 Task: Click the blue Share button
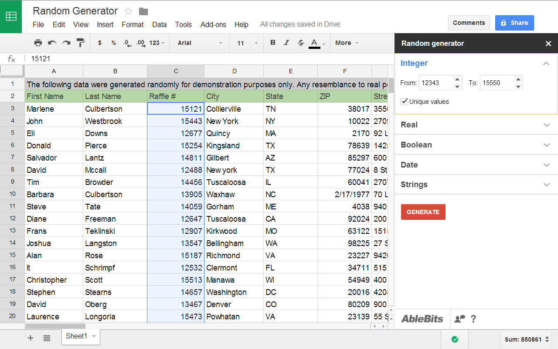coord(514,23)
